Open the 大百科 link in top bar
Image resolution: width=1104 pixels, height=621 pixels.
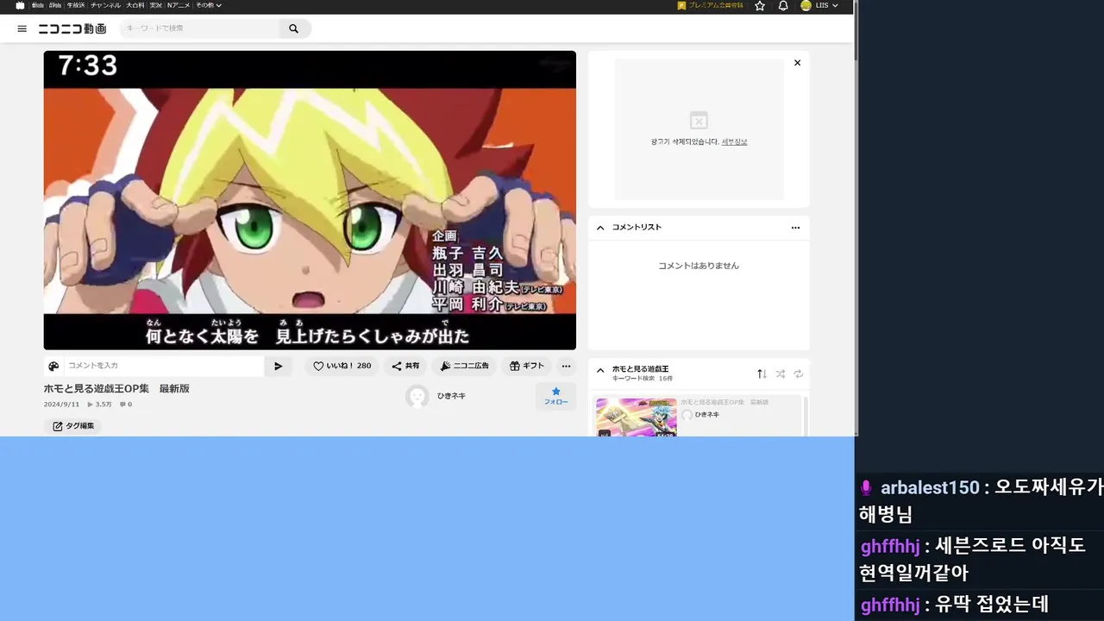pyautogui.click(x=135, y=5)
